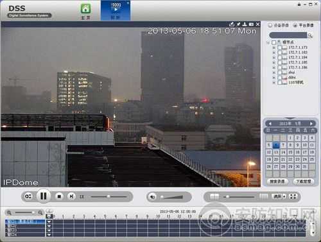Stop the recording playback
This screenshot has height=242, width=321.
point(59,196)
